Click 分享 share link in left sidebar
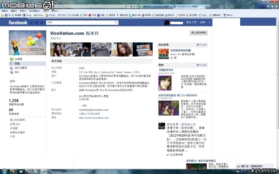The image size is (279, 174). tap(13, 137)
